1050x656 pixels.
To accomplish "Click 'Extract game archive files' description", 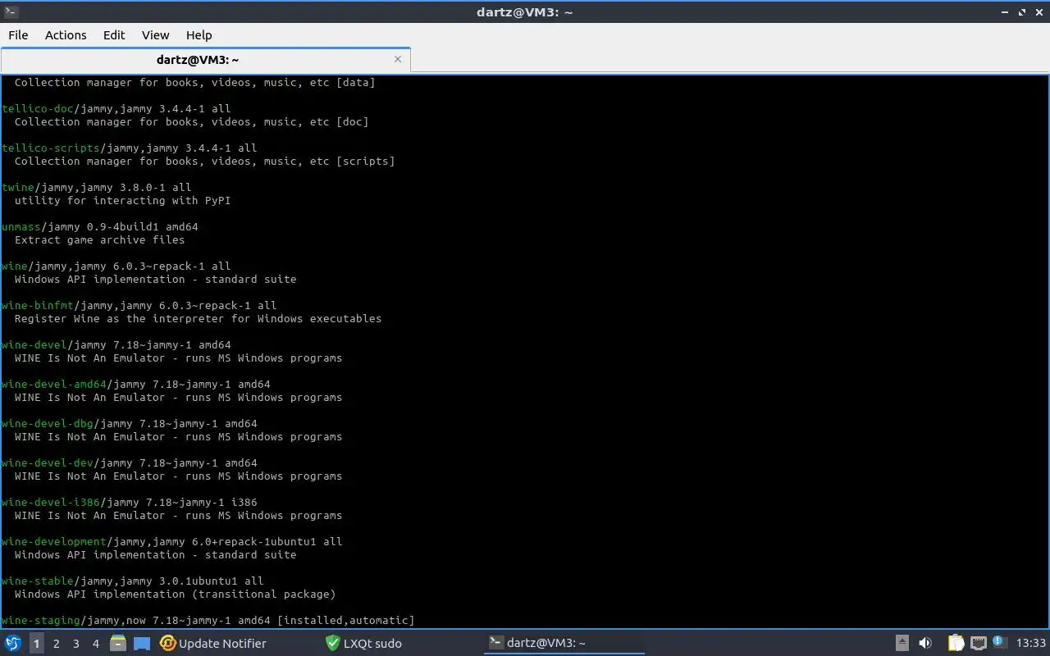I will 99,239.
